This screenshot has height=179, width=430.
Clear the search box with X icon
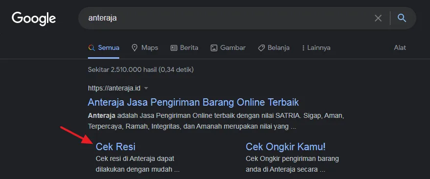pos(378,19)
